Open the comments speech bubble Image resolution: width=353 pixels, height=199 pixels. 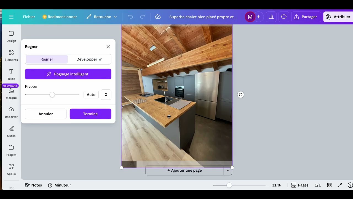pyautogui.click(x=284, y=17)
